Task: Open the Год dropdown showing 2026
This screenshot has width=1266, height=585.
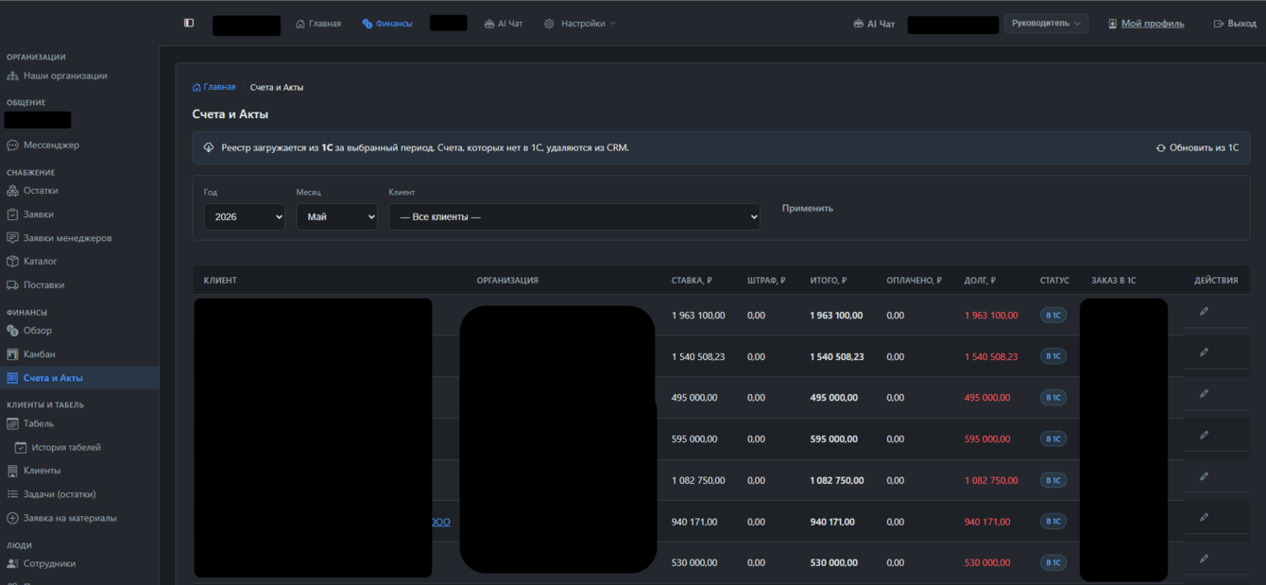Action: click(245, 216)
